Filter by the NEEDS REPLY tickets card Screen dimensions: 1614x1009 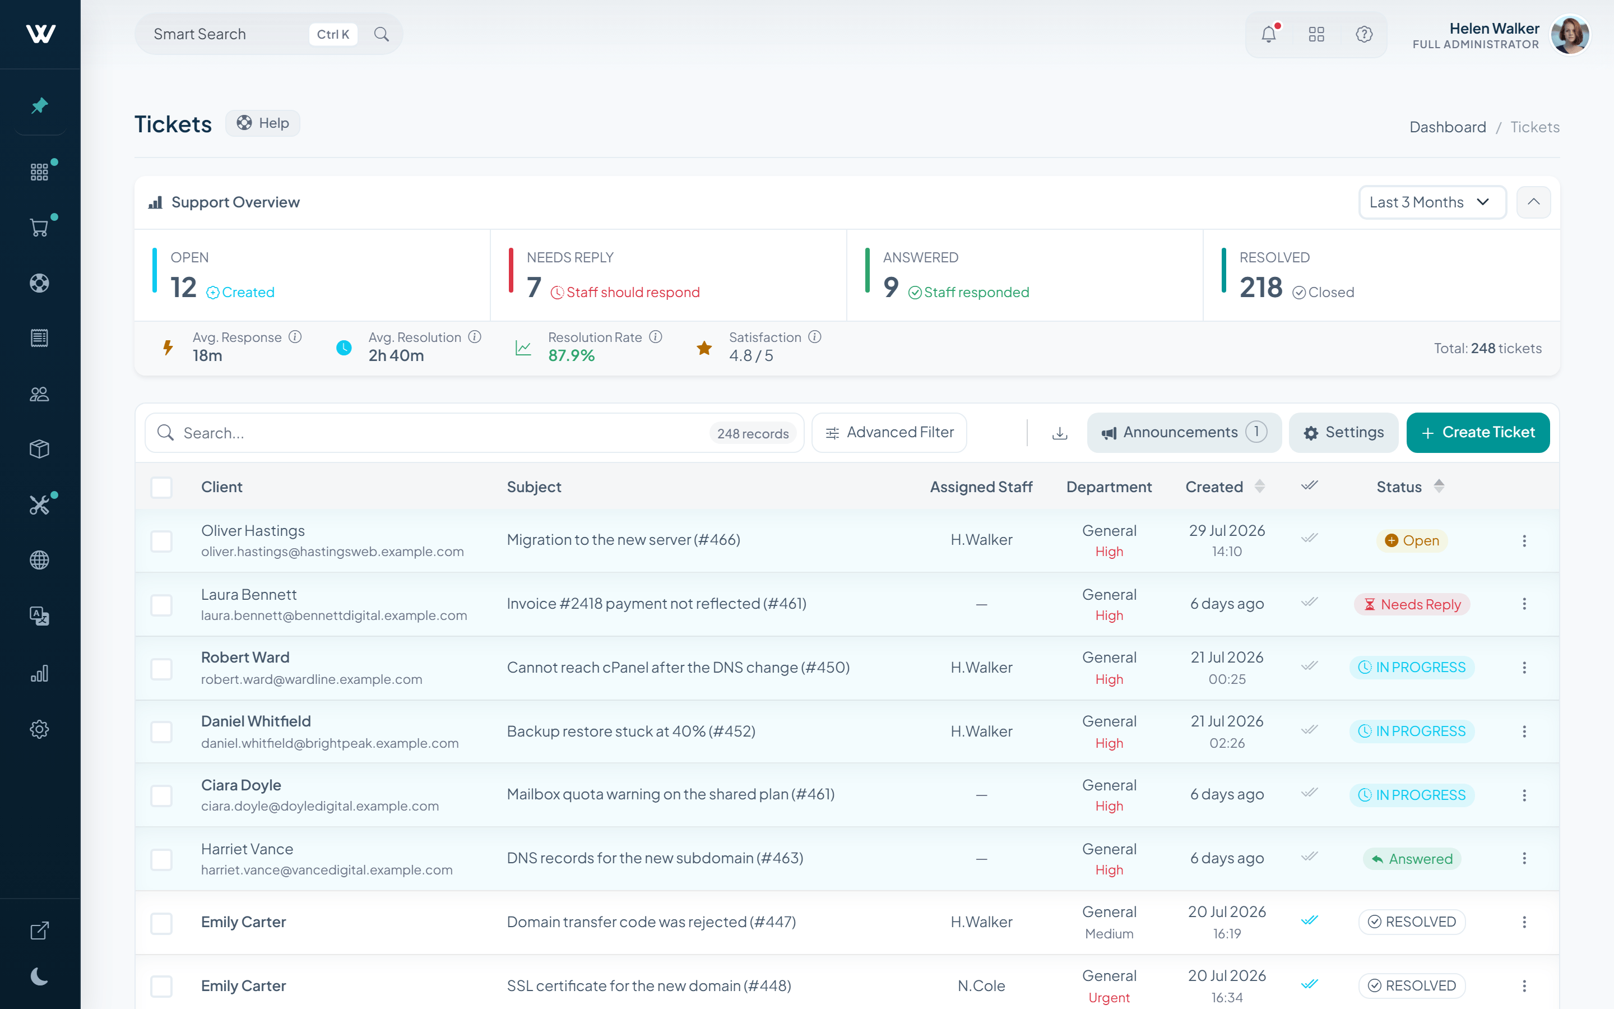point(668,275)
